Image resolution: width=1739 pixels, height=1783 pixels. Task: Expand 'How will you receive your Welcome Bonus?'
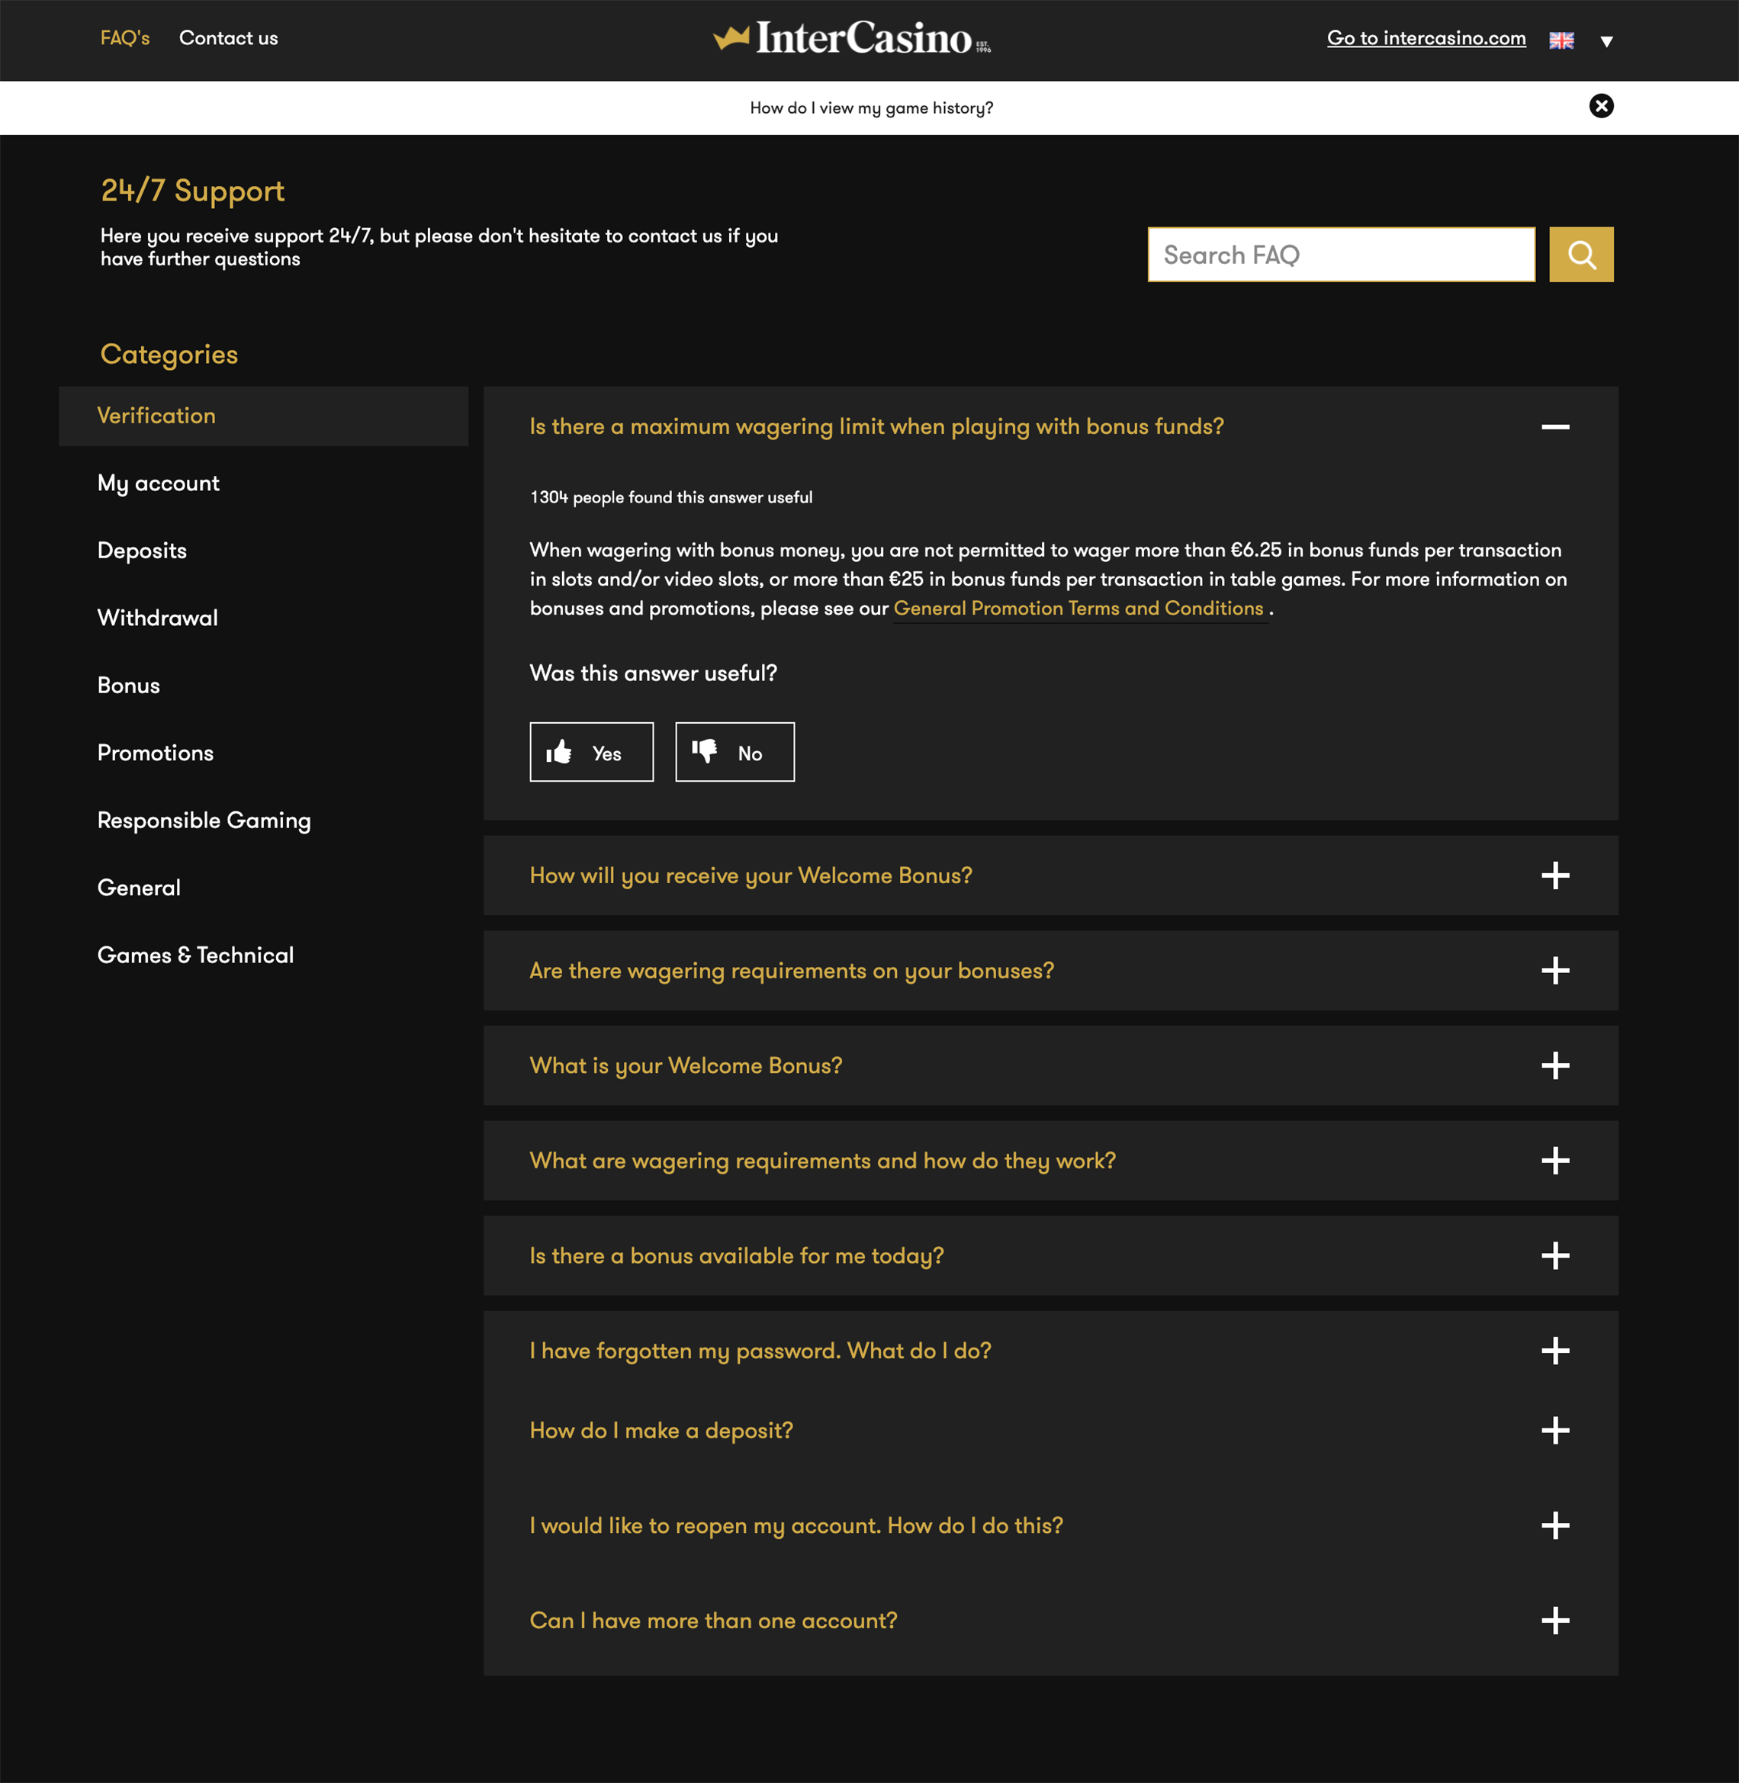[1050, 875]
